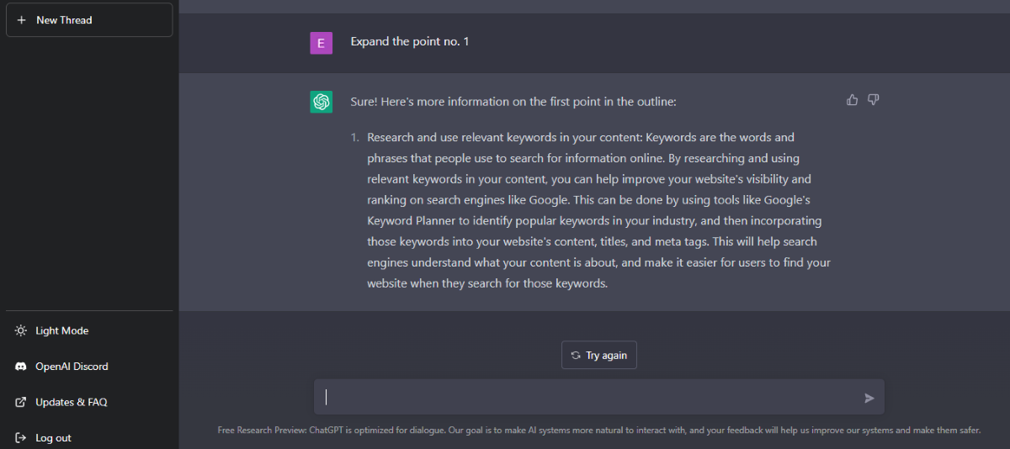
Task: Click the Free Research Preview disclaimer text
Action: [599, 430]
